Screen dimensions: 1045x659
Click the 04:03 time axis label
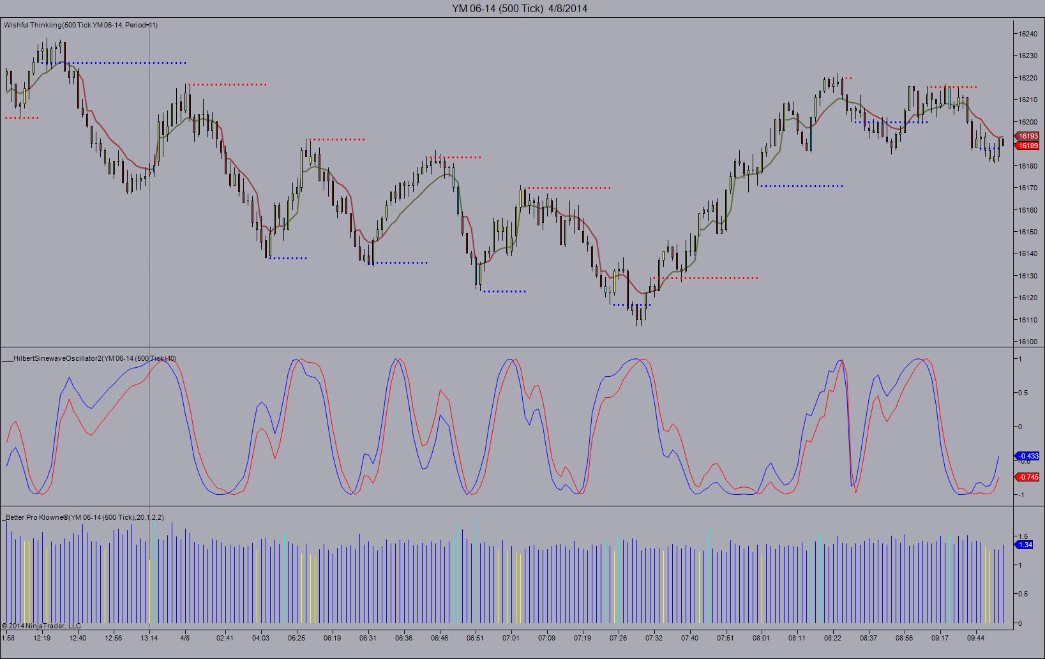click(x=260, y=637)
